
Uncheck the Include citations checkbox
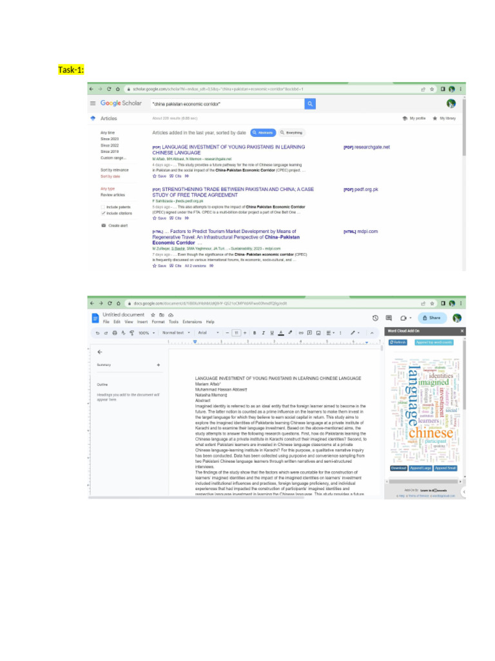(102, 213)
